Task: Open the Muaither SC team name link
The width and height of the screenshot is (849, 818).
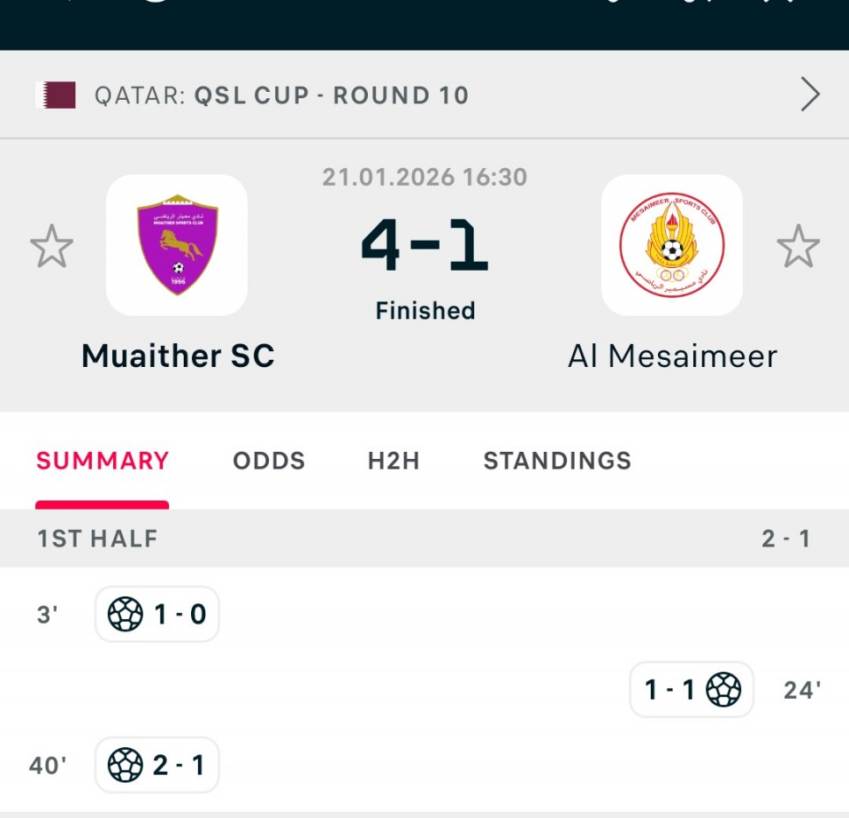Action: coord(178,355)
